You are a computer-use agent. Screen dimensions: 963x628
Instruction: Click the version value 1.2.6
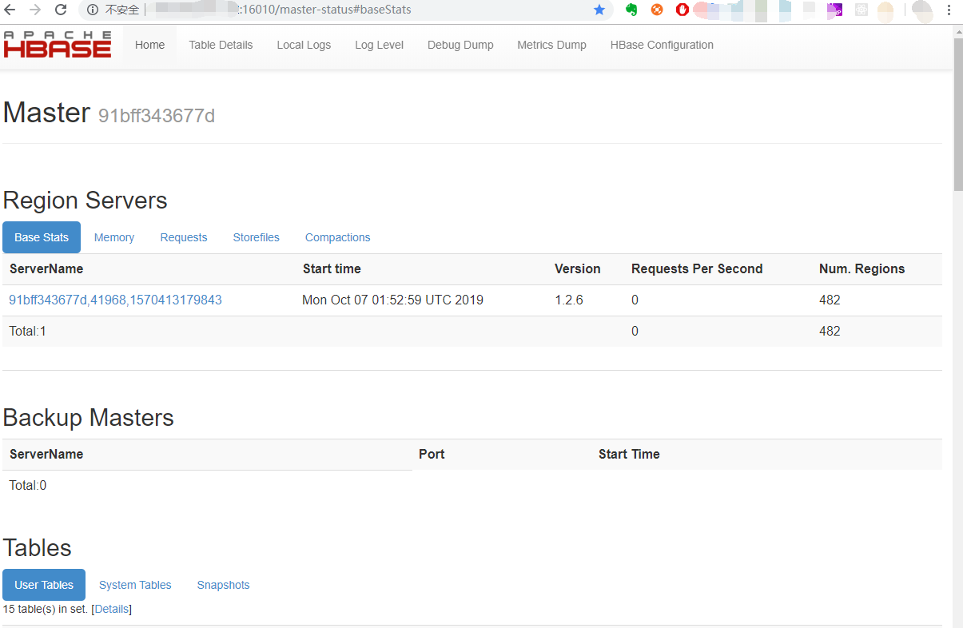click(569, 300)
